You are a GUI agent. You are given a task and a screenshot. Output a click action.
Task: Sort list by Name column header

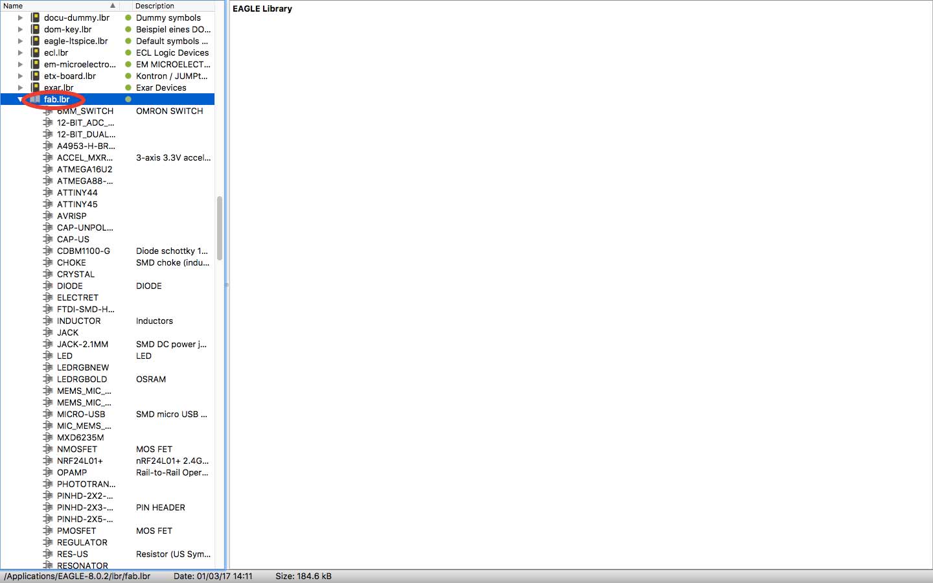(60, 6)
